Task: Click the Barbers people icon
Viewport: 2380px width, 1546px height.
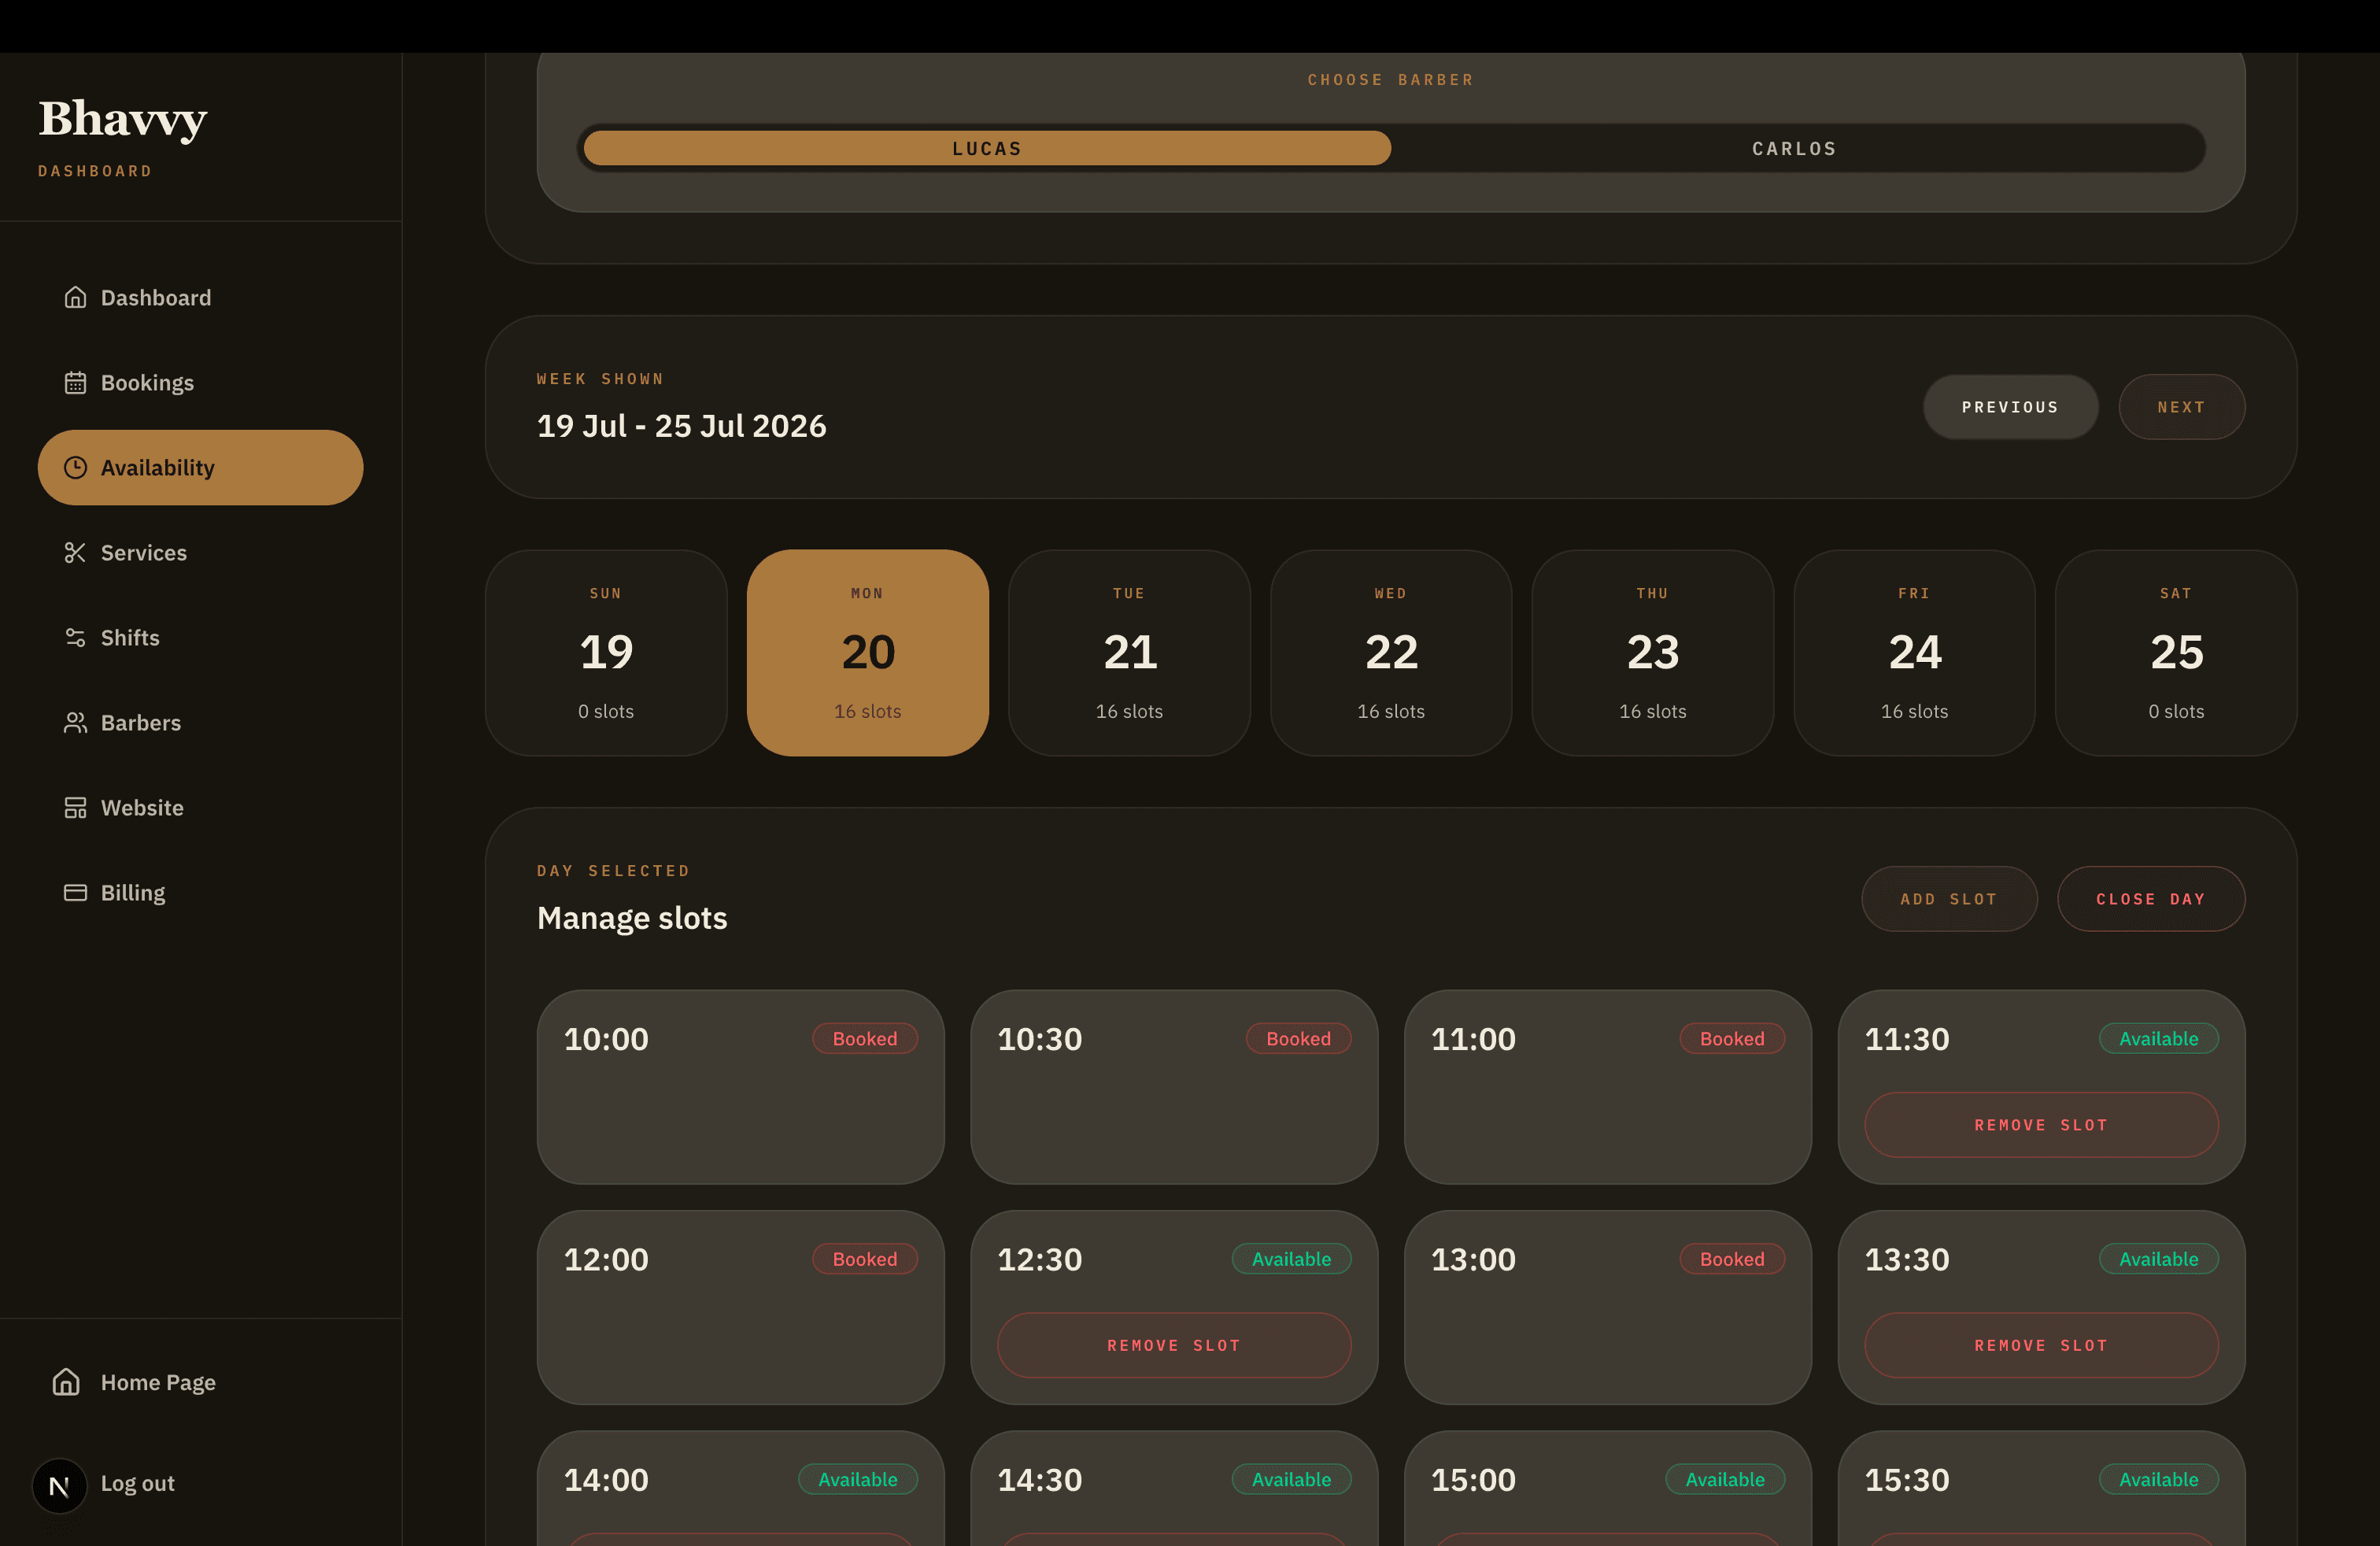Action: pos(75,723)
